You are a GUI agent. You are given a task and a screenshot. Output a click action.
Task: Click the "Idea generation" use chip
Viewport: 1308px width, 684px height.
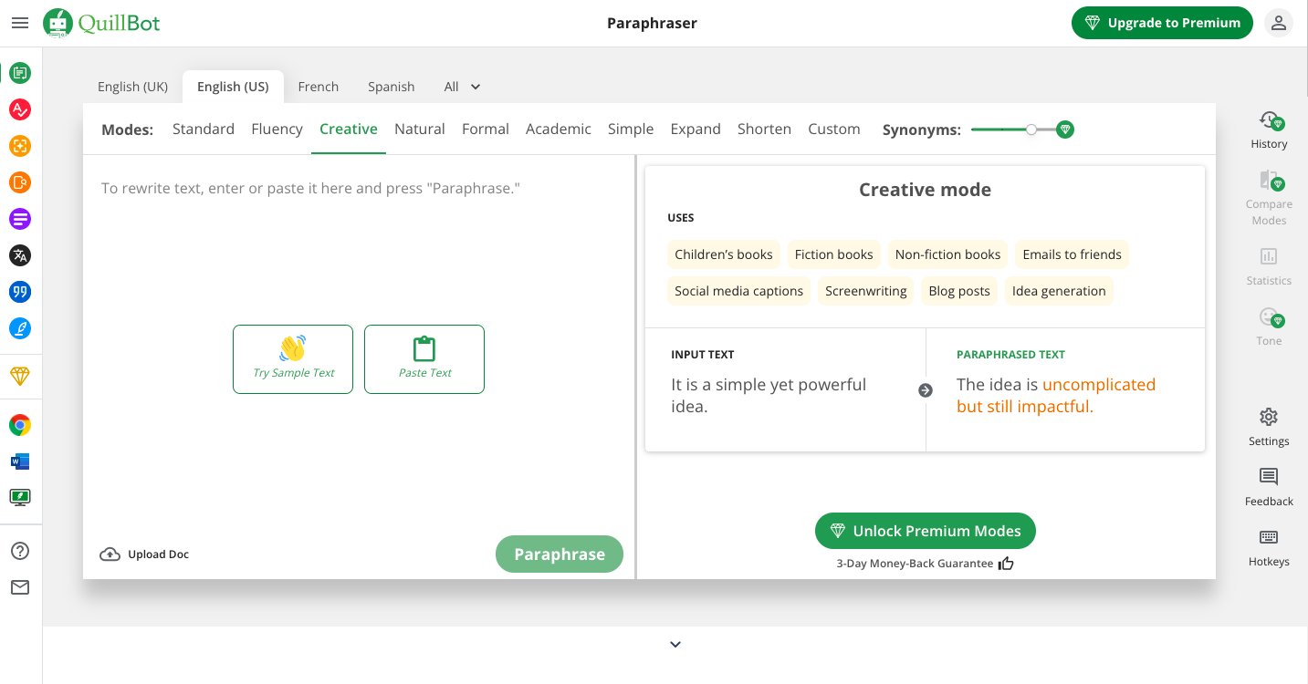(1059, 291)
